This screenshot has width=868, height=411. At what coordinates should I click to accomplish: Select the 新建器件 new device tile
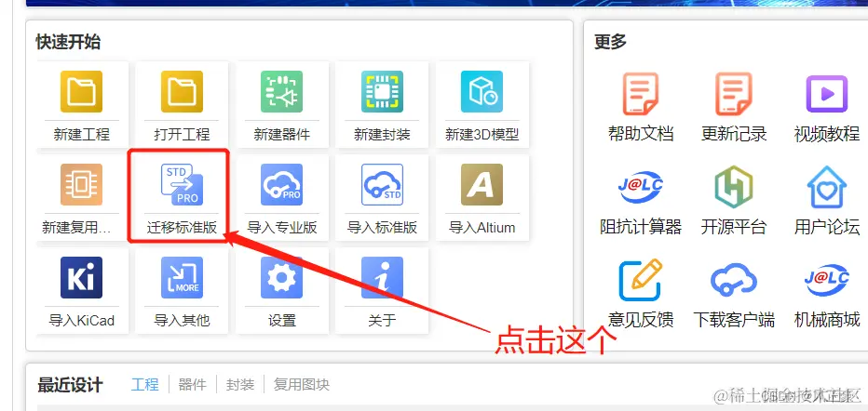pyautogui.click(x=282, y=104)
